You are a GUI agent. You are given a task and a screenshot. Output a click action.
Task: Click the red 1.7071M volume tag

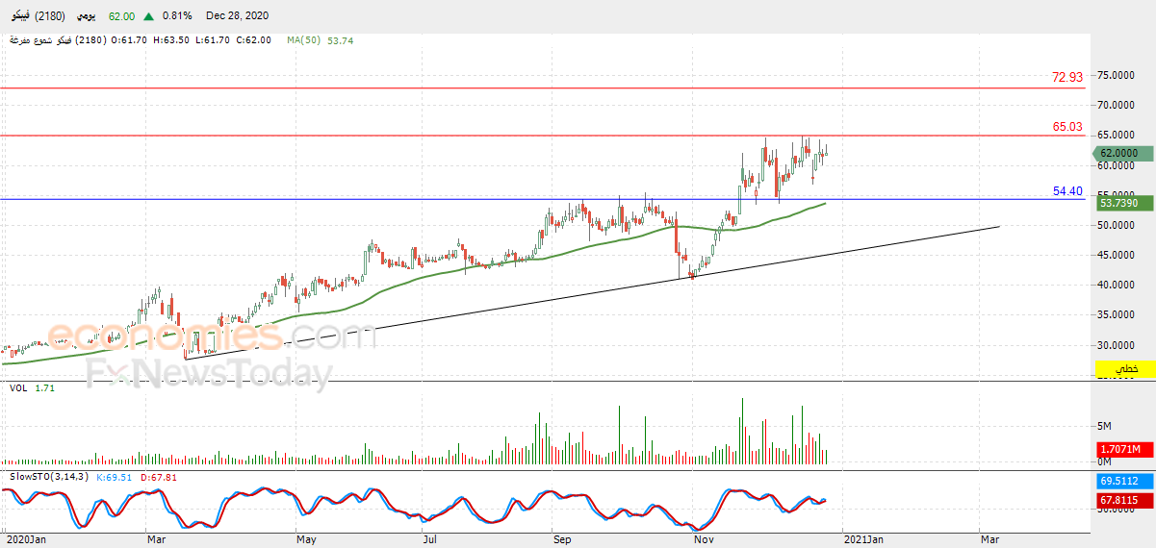coord(1119,449)
